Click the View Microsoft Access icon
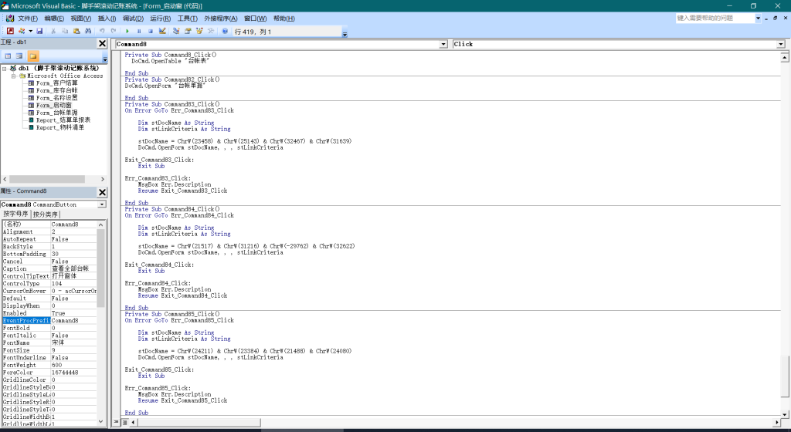This screenshot has height=432, width=791. (10, 31)
